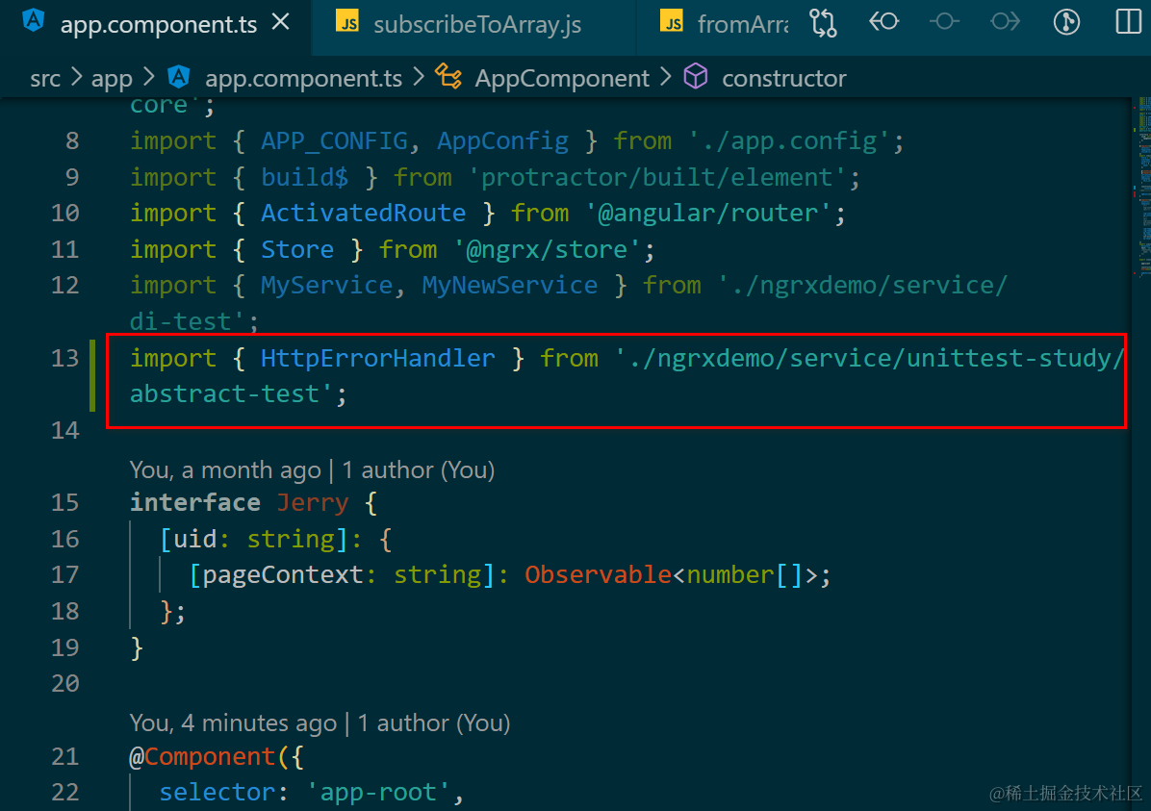
Task: Click the class icon before AppComponent breadcrumb
Action: (x=448, y=76)
